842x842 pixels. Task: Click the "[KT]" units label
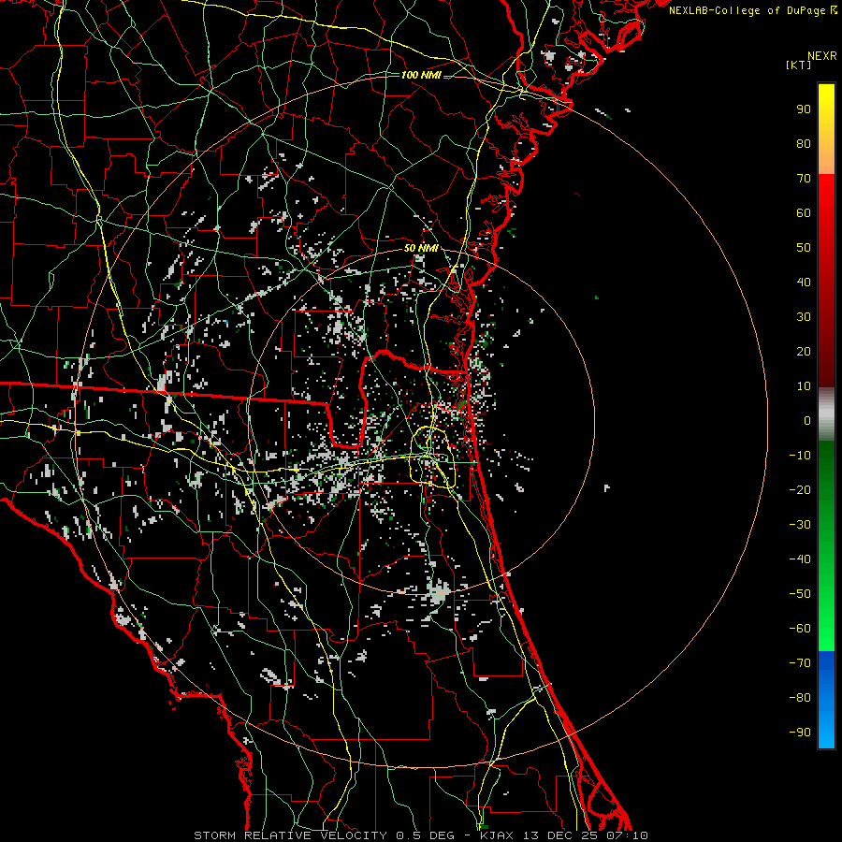[x=798, y=65]
